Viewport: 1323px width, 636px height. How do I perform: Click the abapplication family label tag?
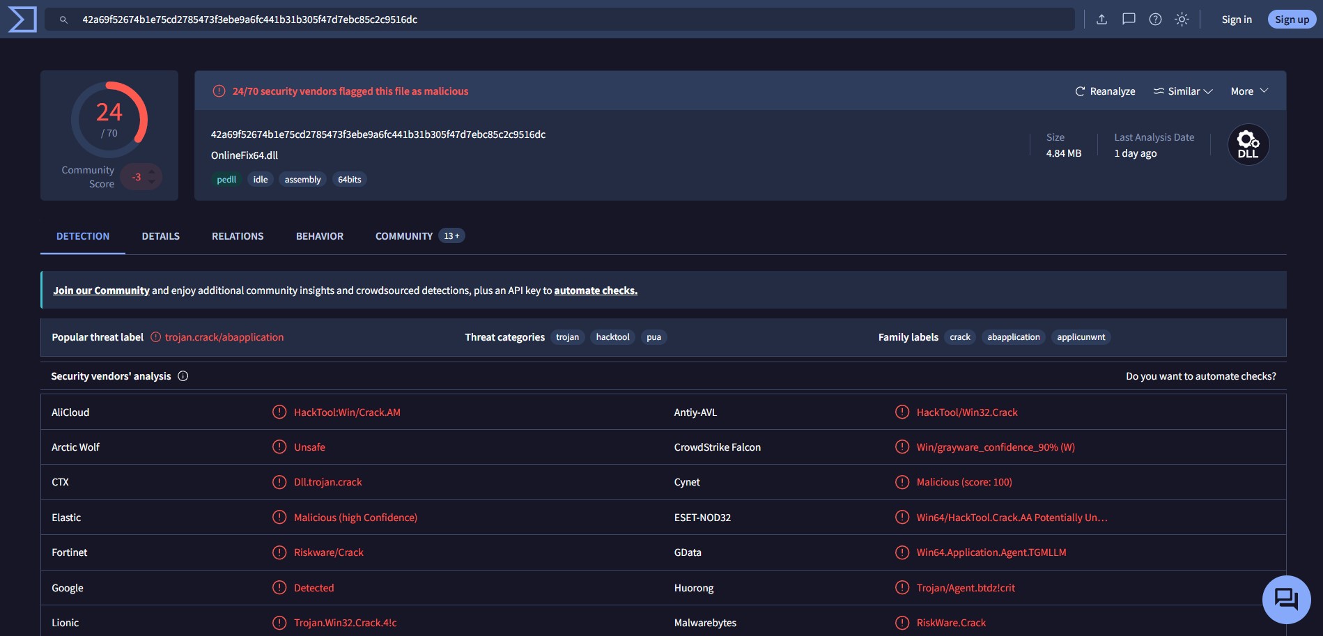click(x=1014, y=337)
